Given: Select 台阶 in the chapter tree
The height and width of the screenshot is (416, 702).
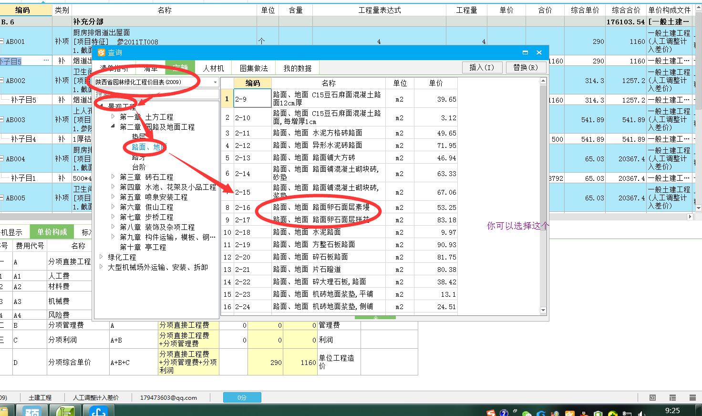Looking at the screenshot, I should point(139,167).
